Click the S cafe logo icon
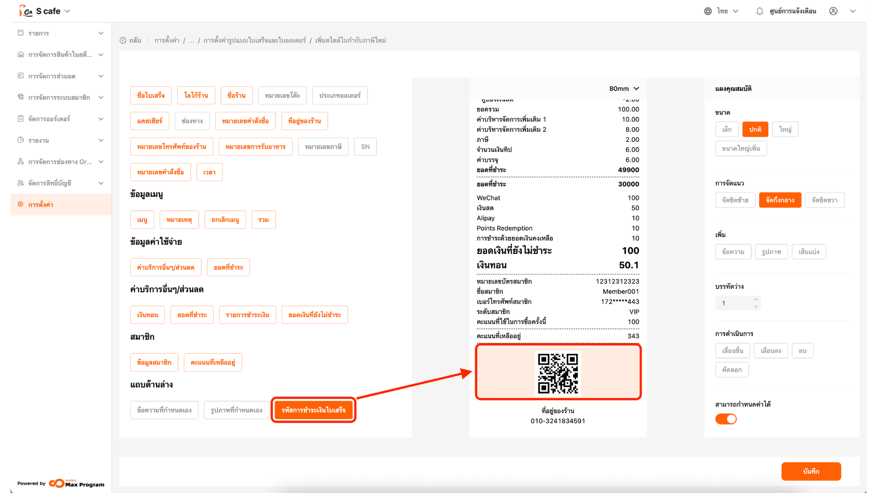877x493 pixels. point(26,11)
